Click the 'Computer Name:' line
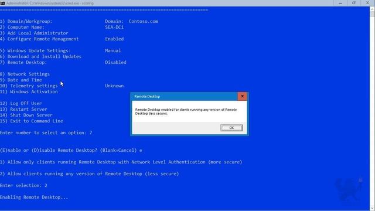 (x=22, y=28)
